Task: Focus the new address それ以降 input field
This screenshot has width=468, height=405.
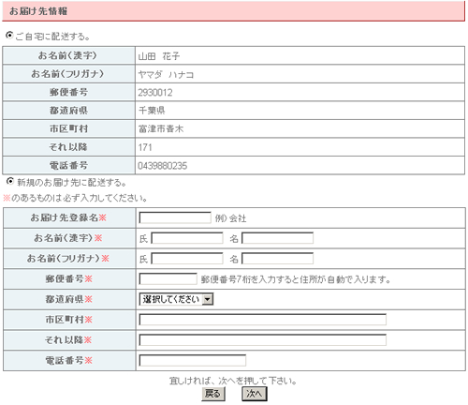Action: coord(263,340)
